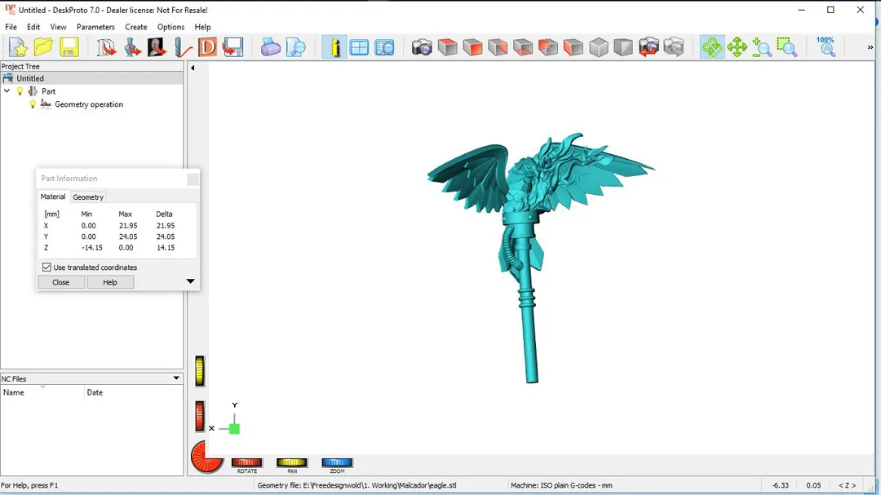The width and height of the screenshot is (881, 495).
Task: Select the plus/minus magnifier zoom mode icon
Action: tap(762, 47)
